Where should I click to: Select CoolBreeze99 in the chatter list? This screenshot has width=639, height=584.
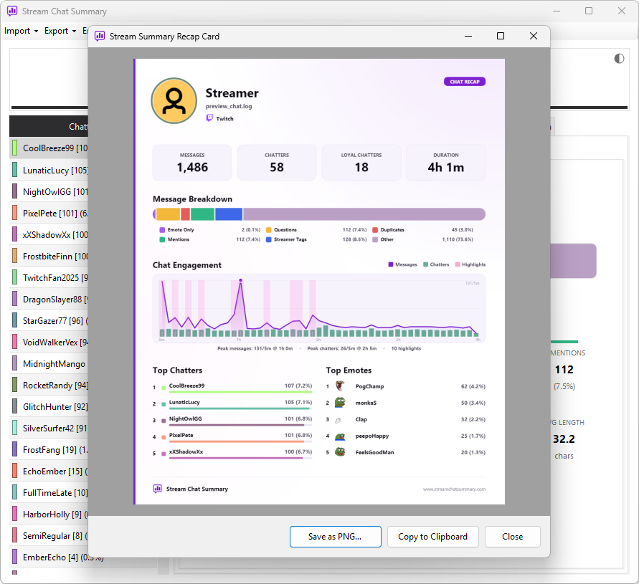click(49, 148)
